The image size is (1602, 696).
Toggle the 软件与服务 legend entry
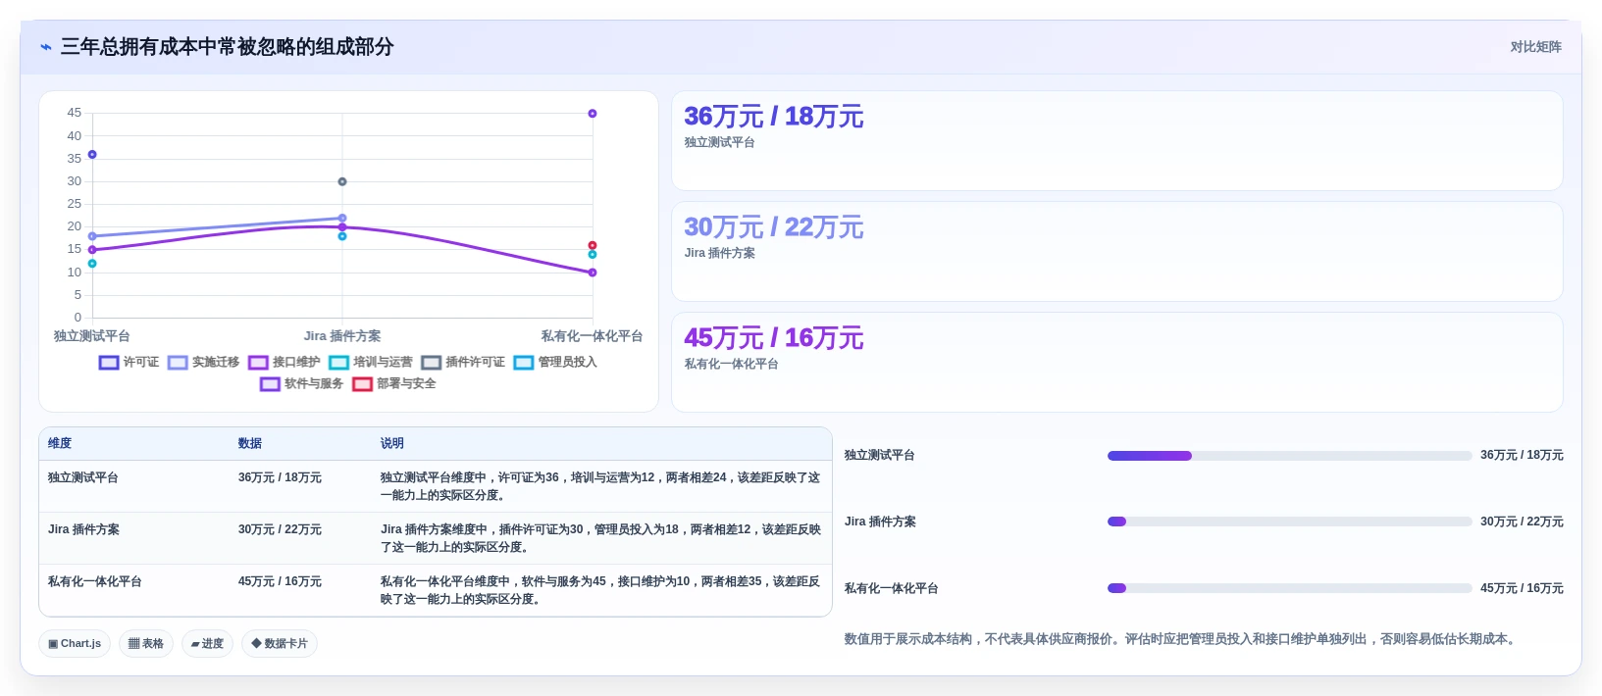click(x=301, y=384)
